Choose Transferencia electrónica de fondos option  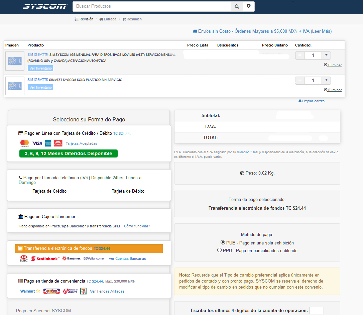[x=89, y=248]
